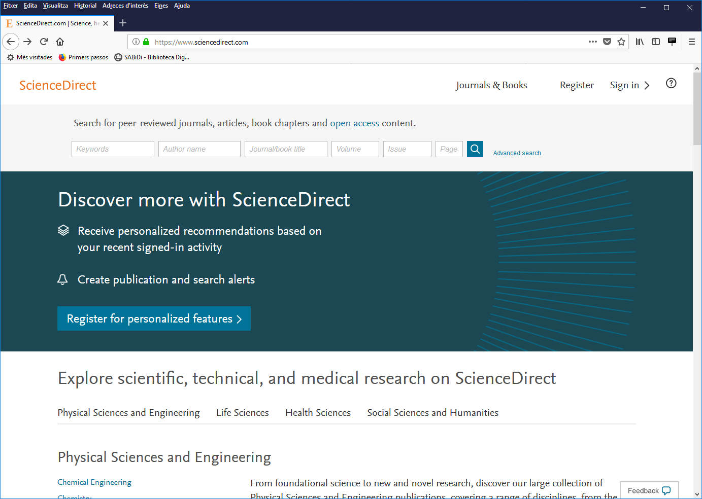
Task: Focus the Page field
Action: [449, 149]
